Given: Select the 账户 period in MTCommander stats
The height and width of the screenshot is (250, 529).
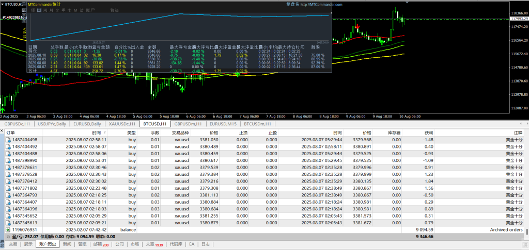Looking at the screenshot, I should [x=90, y=10].
